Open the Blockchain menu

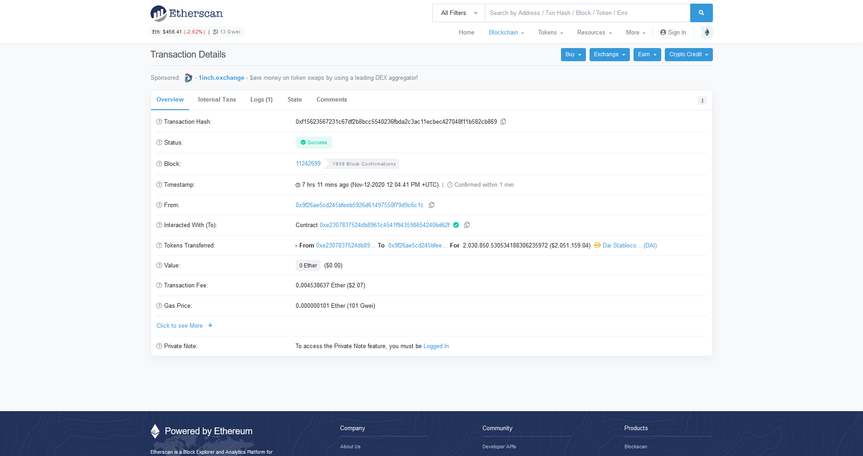coord(506,32)
